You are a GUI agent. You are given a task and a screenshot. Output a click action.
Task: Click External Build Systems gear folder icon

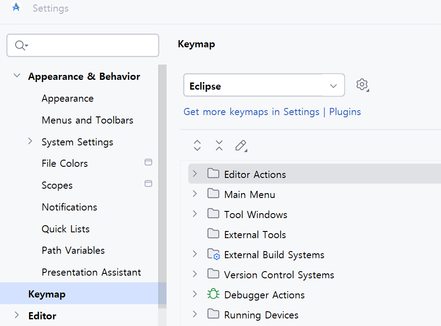coord(214,254)
